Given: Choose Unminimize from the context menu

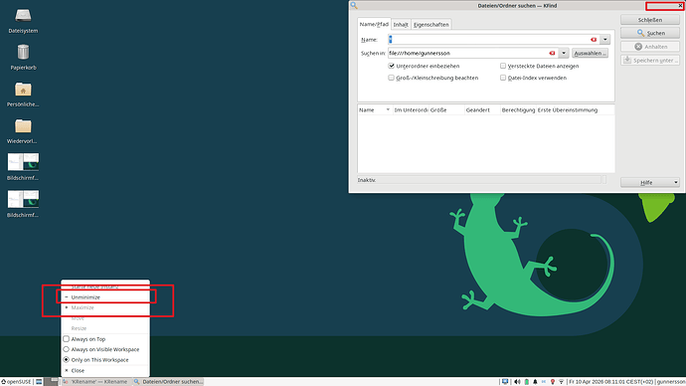Looking at the screenshot, I should click(x=105, y=297).
